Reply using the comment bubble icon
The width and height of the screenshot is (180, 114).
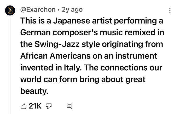click(69, 106)
